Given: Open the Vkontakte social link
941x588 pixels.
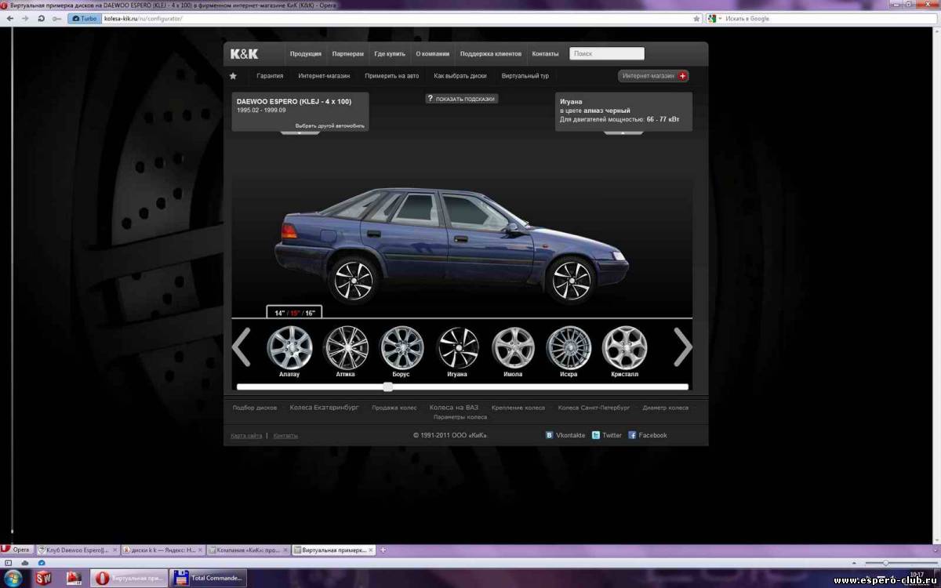Looking at the screenshot, I should [565, 435].
